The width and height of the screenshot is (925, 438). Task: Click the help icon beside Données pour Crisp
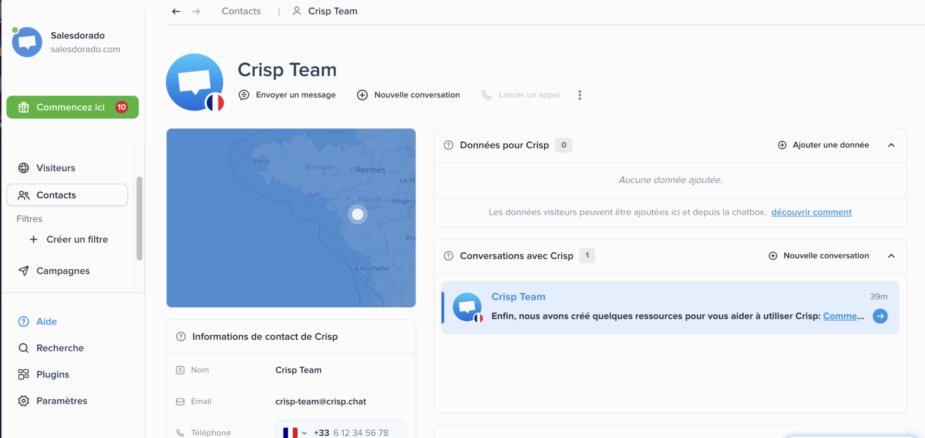(x=448, y=145)
